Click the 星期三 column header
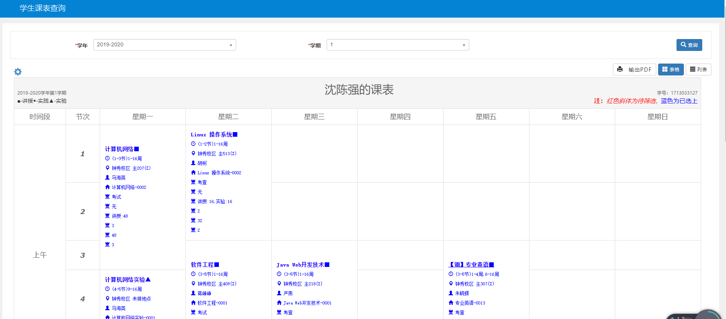 (x=314, y=117)
